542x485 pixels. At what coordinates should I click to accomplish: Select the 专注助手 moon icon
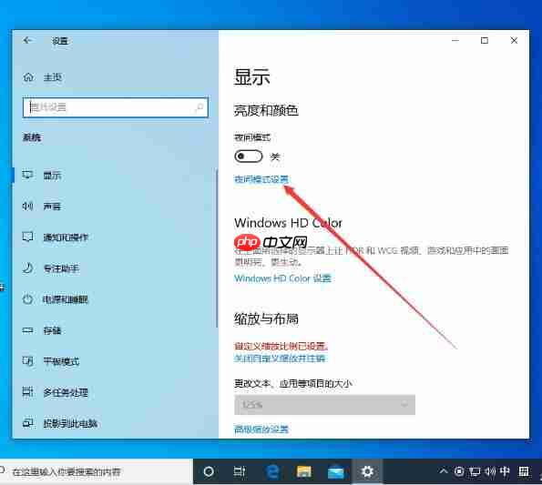27,268
